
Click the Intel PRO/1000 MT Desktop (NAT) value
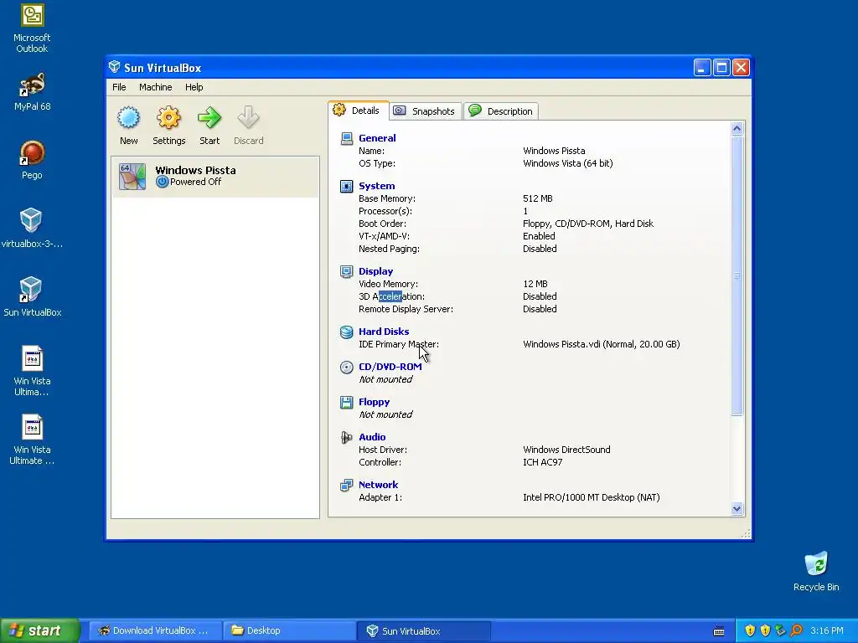point(592,497)
